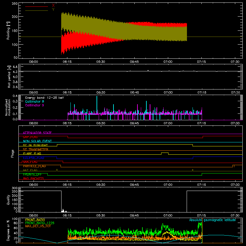Click the 4.4 tick on Roll period axis
This screenshot has height=246, width=246.
coord(15,67)
